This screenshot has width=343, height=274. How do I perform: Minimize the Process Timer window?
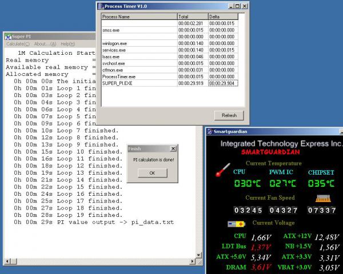[231, 6]
